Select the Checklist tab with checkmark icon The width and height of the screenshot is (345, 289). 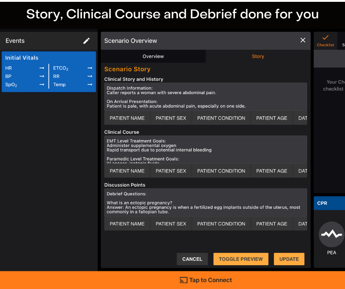(325, 40)
